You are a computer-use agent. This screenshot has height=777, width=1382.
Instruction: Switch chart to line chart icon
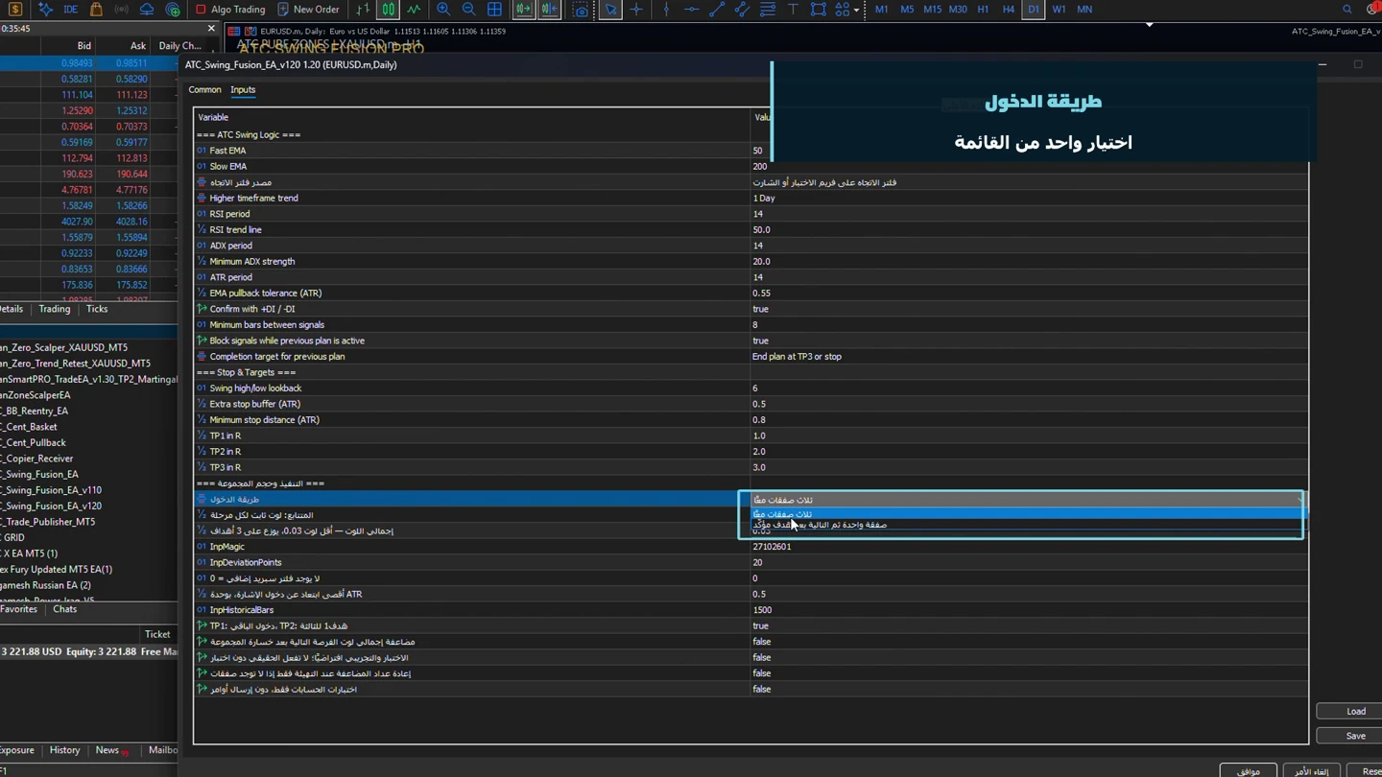point(414,10)
